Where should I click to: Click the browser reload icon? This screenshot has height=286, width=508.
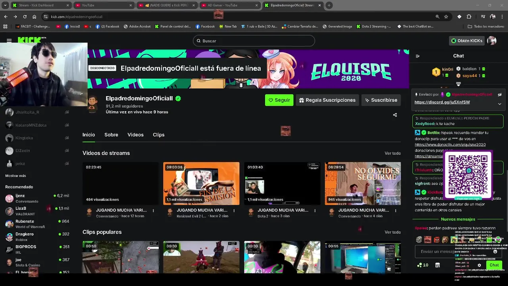pyautogui.click(x=25, y=17)
